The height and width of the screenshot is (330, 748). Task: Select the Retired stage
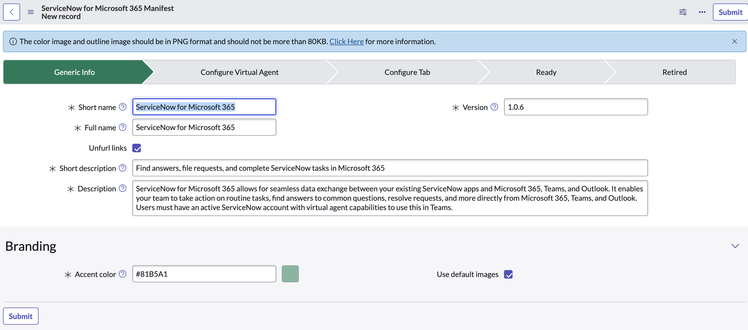pyautogui.click(x=675, y=72)
